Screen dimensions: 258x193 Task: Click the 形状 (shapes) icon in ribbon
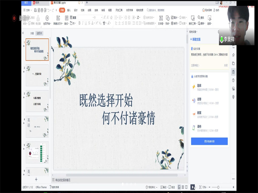pyautogui.click(x=168, y=18)
